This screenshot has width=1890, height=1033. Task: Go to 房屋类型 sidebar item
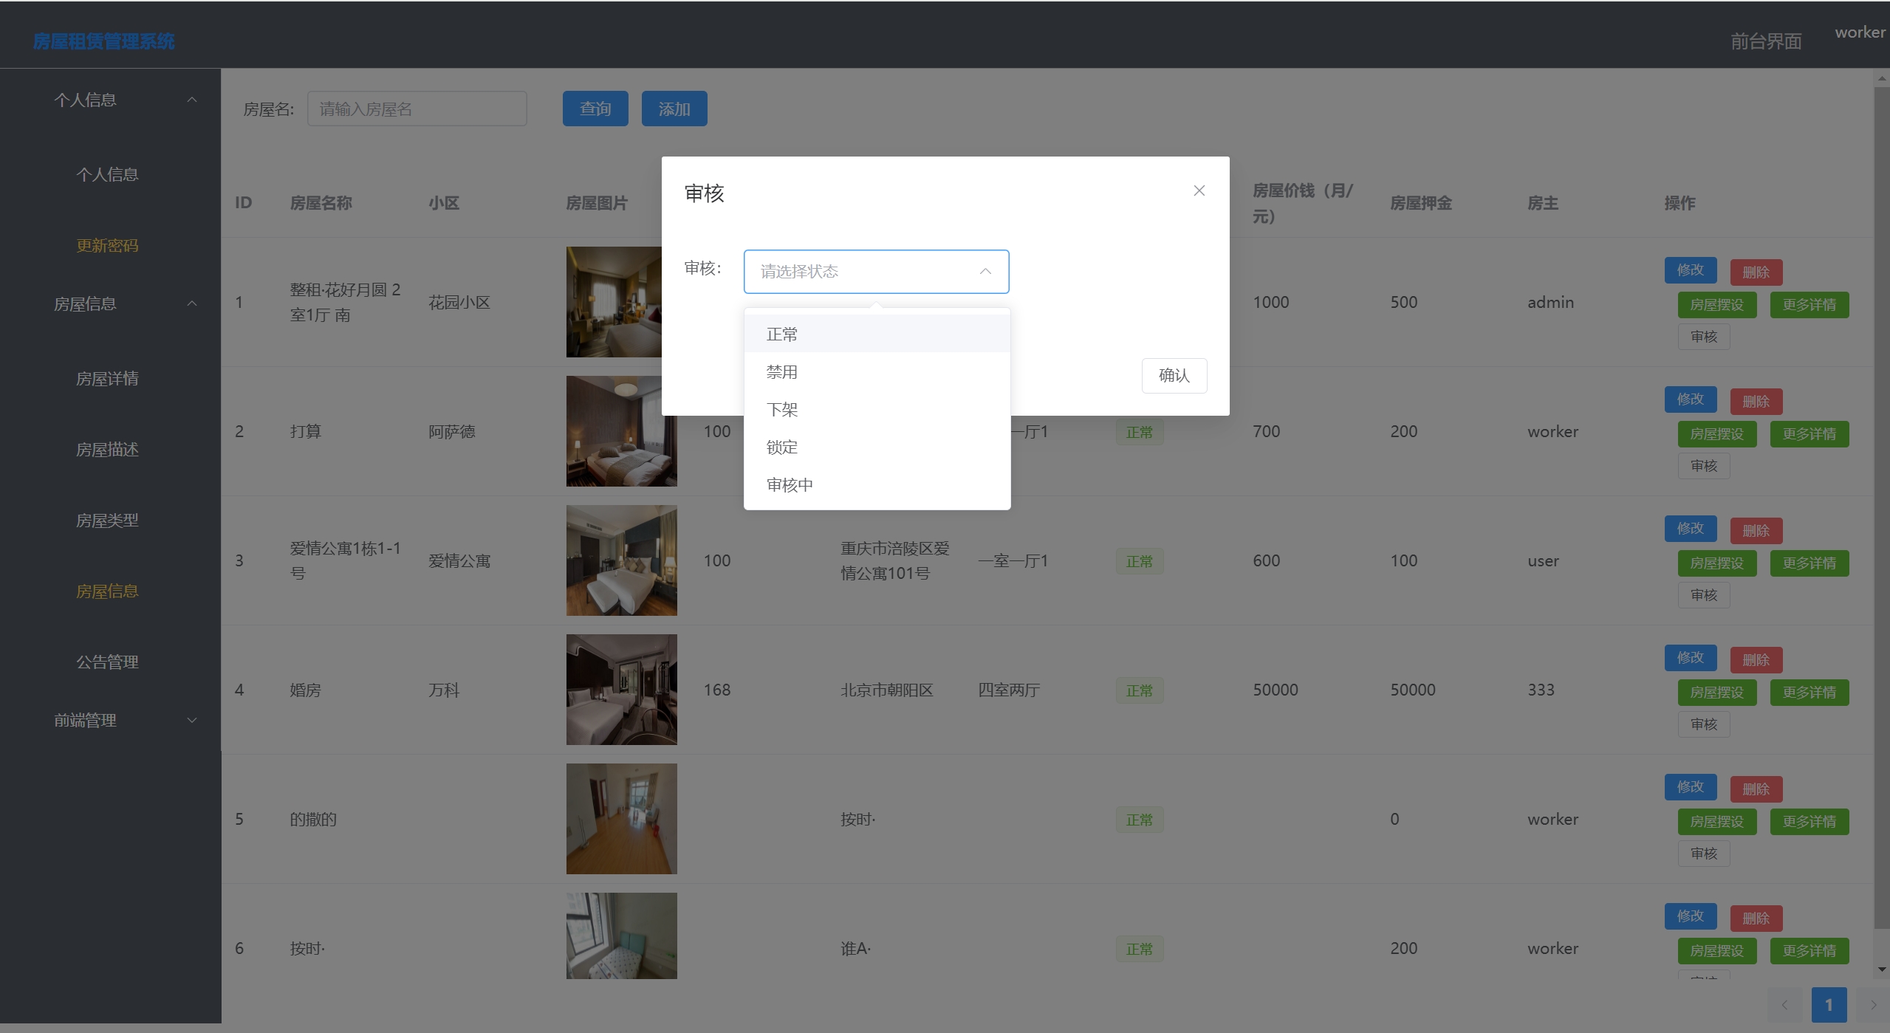[107, 521]
